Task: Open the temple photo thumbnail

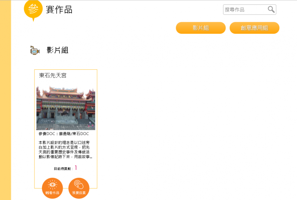Action: [66, 108]
